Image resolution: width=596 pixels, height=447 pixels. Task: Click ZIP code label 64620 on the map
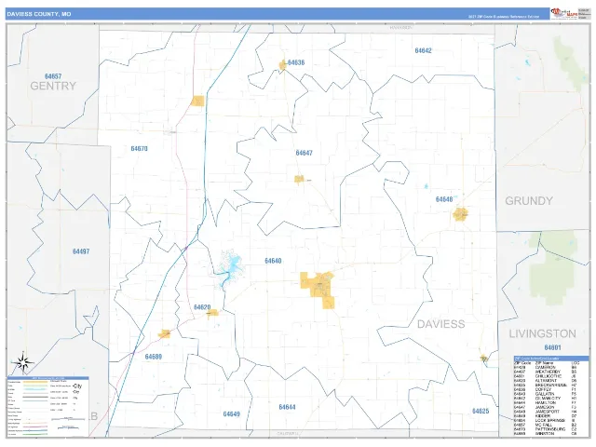[202, 307]
